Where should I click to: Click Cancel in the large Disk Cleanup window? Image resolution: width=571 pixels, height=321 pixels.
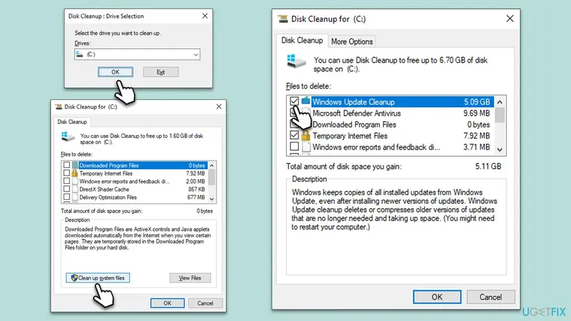pos(490,297)
